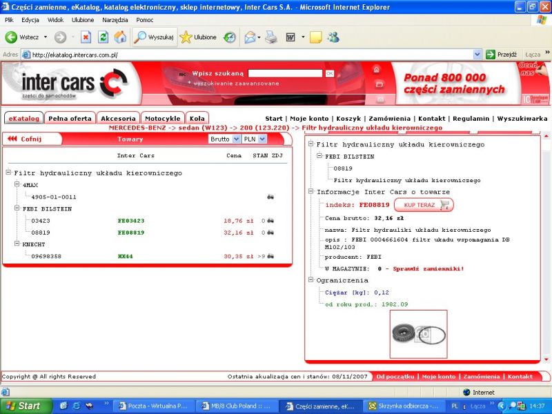Click the home icon in Inter Cars banner
The width and height of the screenshot is (552, 414).
pos(376,70)
